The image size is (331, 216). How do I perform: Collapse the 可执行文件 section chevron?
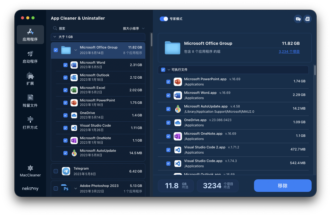[x=169, y=70]
